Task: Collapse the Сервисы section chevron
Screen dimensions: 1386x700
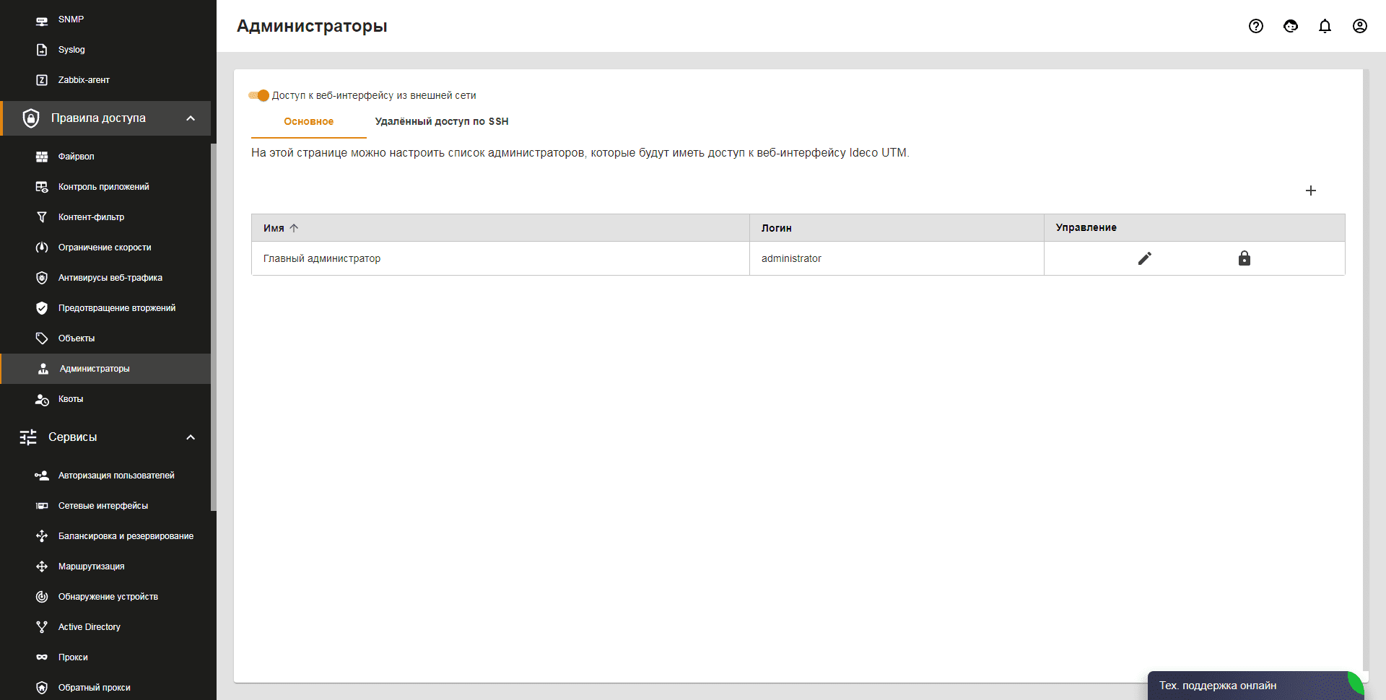Action: point(191,437)
